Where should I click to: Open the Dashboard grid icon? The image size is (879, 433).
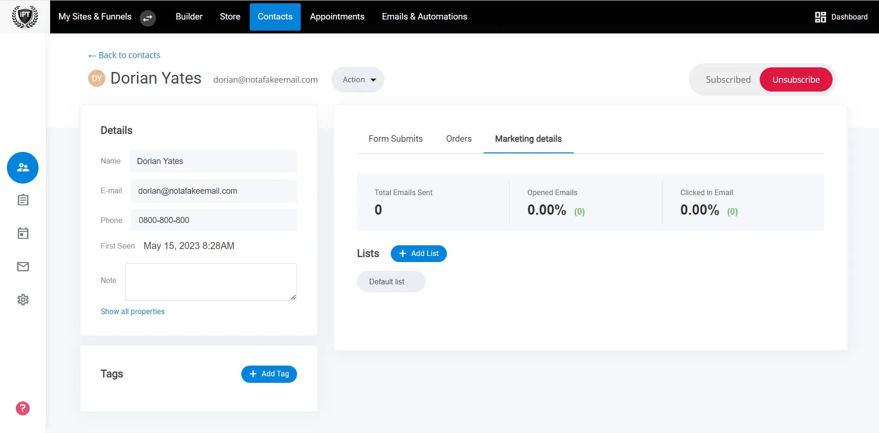[x=820, y=17]
